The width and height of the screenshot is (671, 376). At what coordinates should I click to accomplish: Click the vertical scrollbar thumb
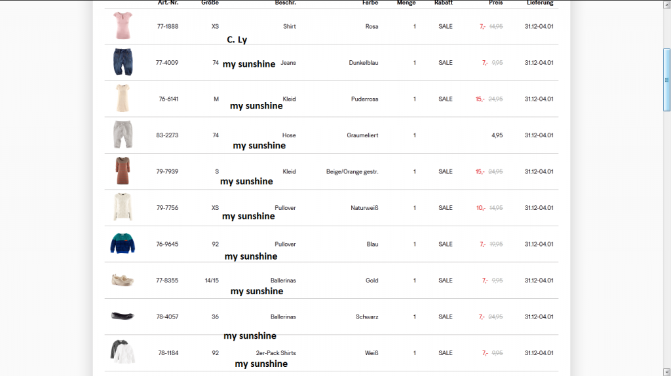pyautogui.click(x=667, y=80)
